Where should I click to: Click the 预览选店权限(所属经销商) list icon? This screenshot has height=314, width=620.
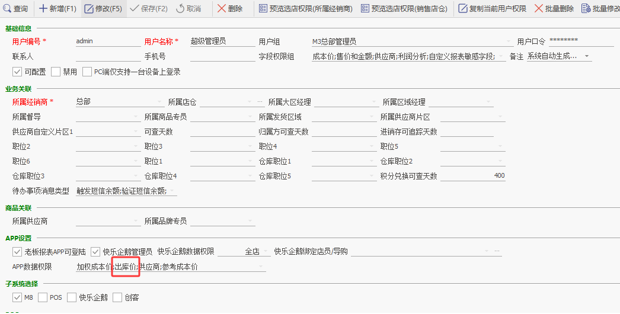pos(263,8)
